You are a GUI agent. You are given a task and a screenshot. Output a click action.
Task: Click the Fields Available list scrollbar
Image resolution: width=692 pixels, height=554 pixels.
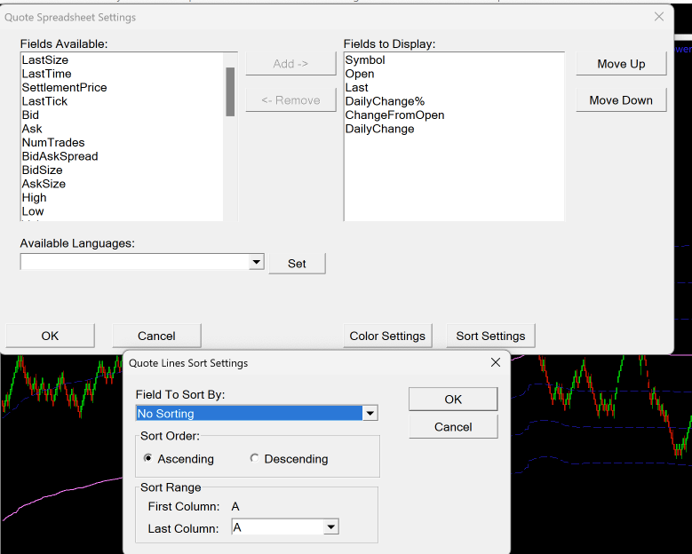point(230,91)
